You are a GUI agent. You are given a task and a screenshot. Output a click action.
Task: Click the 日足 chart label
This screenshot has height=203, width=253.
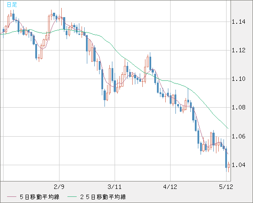12,5
